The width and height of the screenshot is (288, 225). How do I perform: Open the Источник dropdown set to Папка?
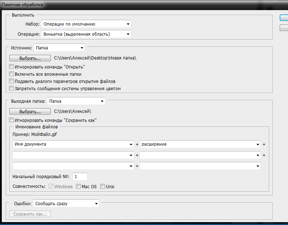pyautogui.click(x=59, y=48)
